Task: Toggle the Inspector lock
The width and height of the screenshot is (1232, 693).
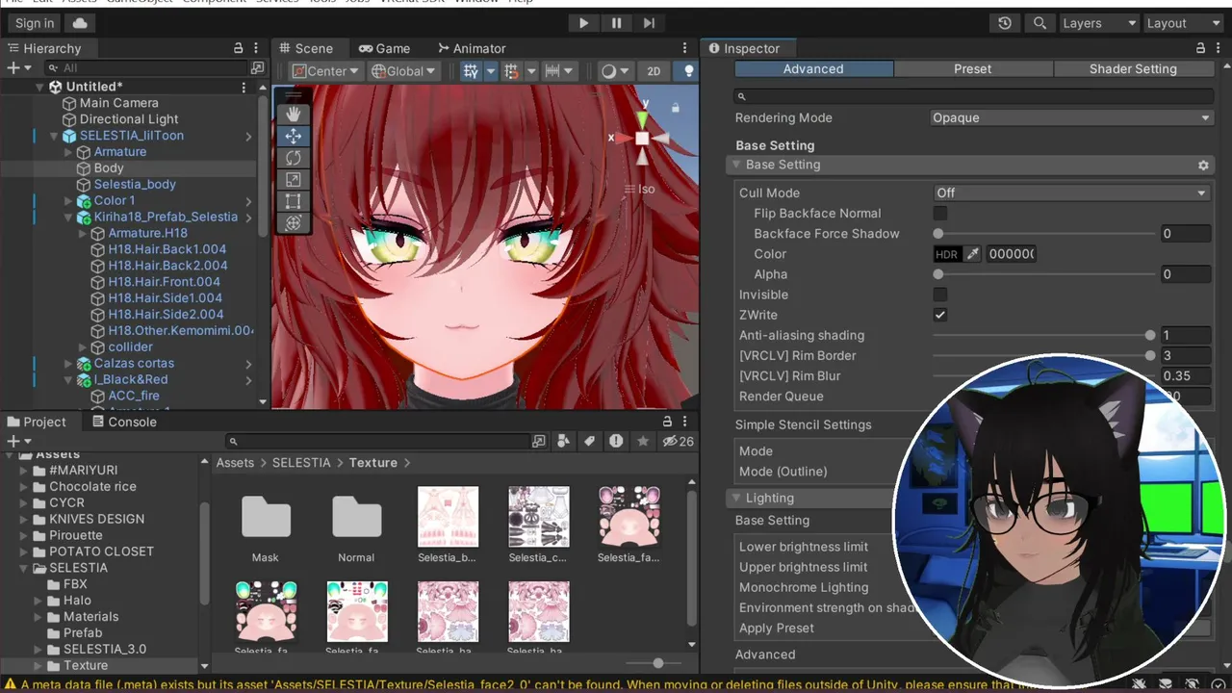Action: [x=1200, y=48]
